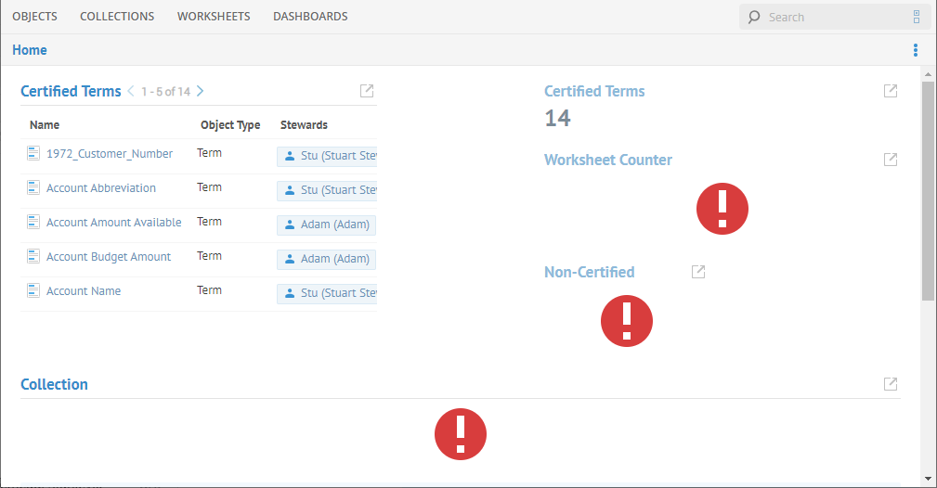Click in the Search field
The image size is (937, 488).
831,17
